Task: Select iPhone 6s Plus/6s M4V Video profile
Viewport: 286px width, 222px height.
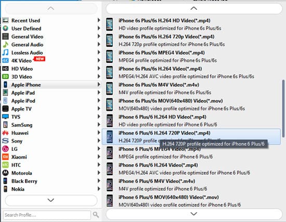Action: click(x=191, y=88)
